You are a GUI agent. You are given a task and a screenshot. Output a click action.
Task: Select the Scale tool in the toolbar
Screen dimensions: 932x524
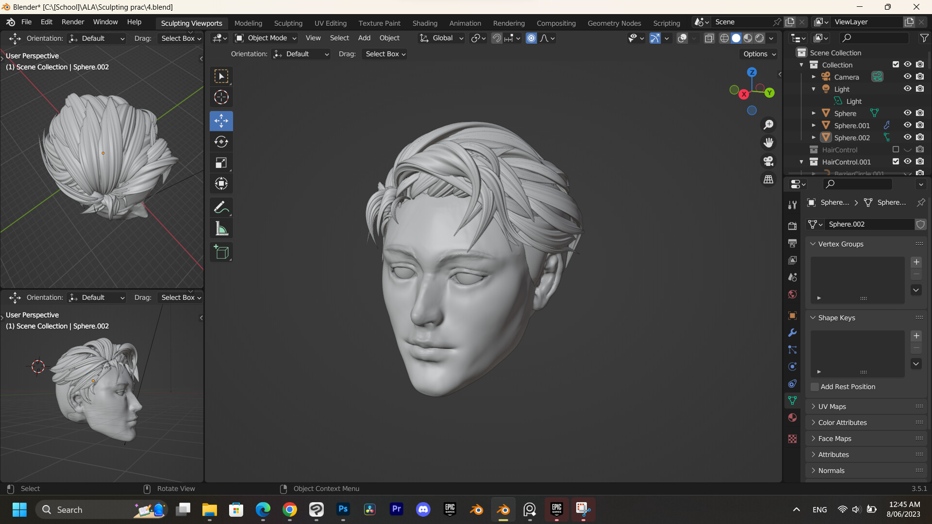coord(221,163)
